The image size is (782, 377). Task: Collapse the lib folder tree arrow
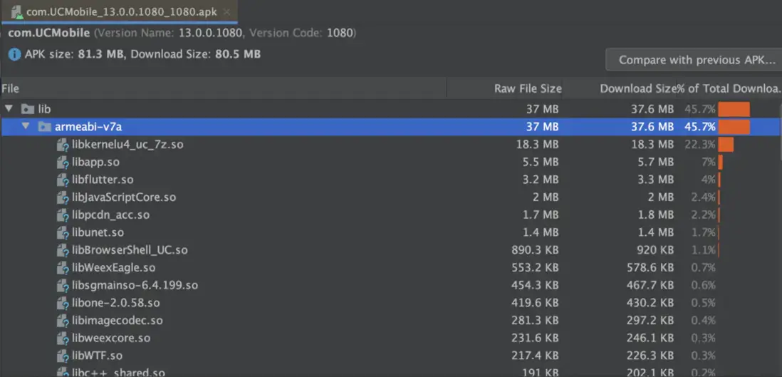[9, 109]
